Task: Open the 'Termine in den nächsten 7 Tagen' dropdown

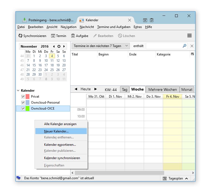Action: [x=100, y=46]
